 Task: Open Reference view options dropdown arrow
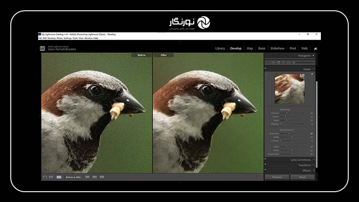point(55,177)
